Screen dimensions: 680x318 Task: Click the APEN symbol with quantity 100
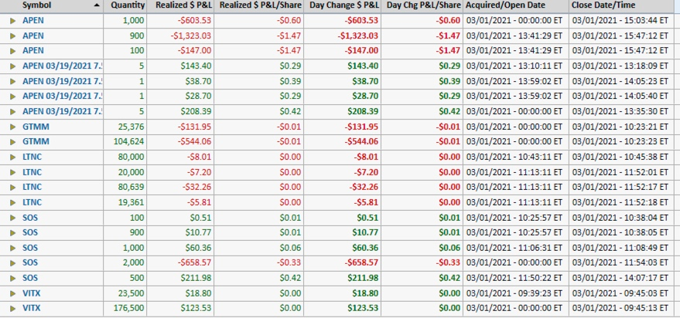[x=33, y=50]
